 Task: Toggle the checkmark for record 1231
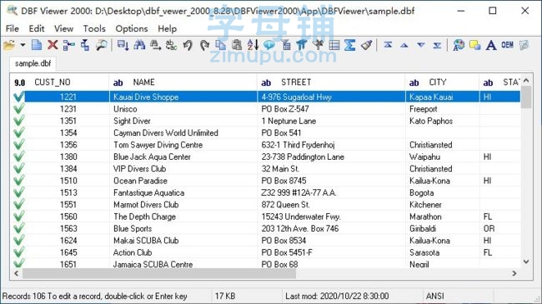pos(19,108)
